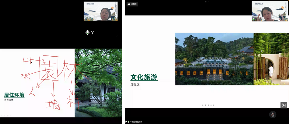Click the resort photo on the slide
This screenshot has width=289, height=124.
pyautogui.click(x=214, y=59)
